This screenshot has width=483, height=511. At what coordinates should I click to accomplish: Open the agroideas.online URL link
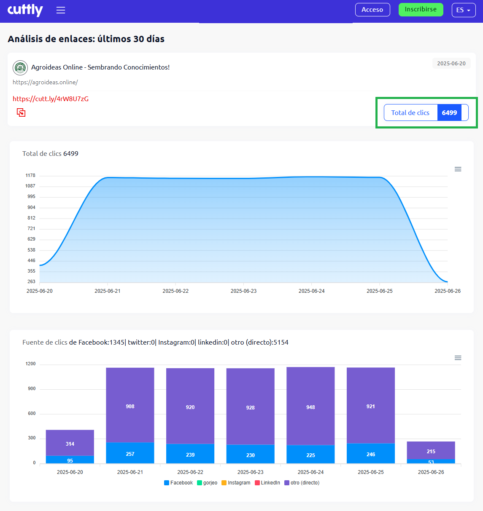click(x=45, y=82)
